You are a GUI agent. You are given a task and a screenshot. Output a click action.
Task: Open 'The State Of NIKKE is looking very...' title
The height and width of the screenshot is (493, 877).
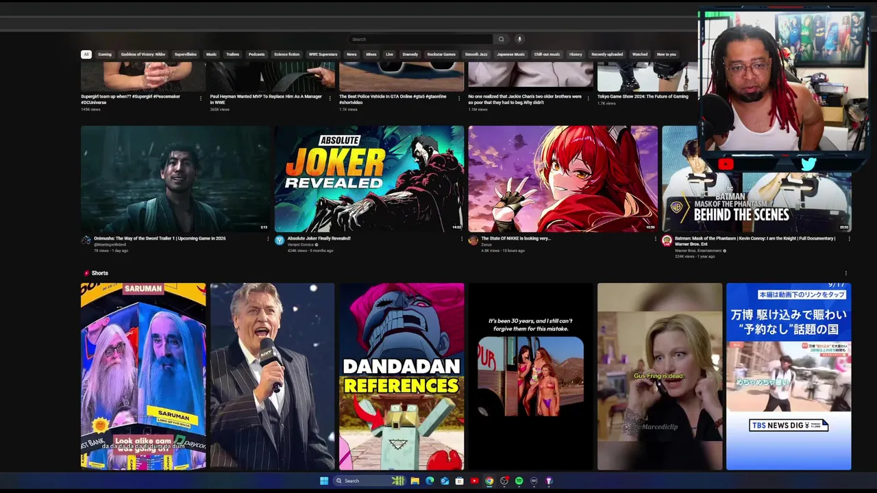(x=516, y=238)
